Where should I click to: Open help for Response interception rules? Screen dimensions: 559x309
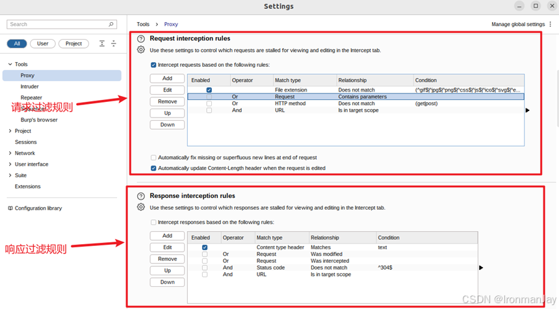point(141,196)
